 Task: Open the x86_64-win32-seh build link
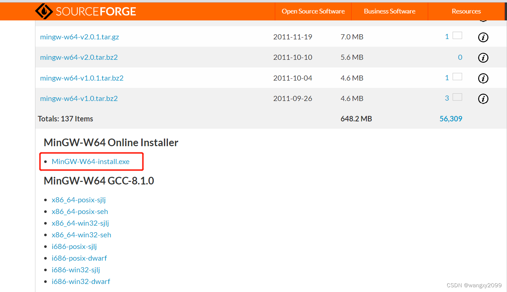coord(81,235)
